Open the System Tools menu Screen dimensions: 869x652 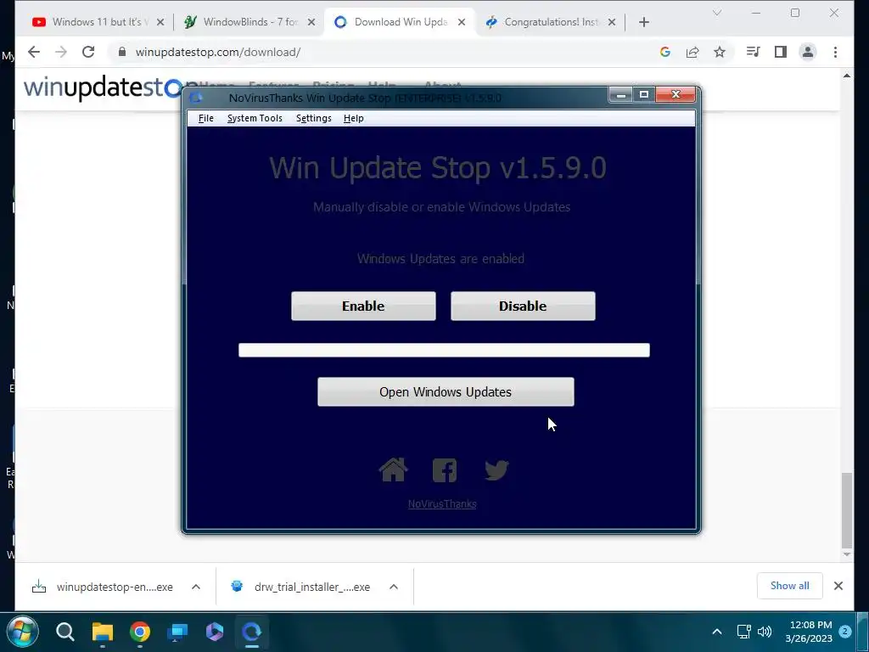[255, 118]
